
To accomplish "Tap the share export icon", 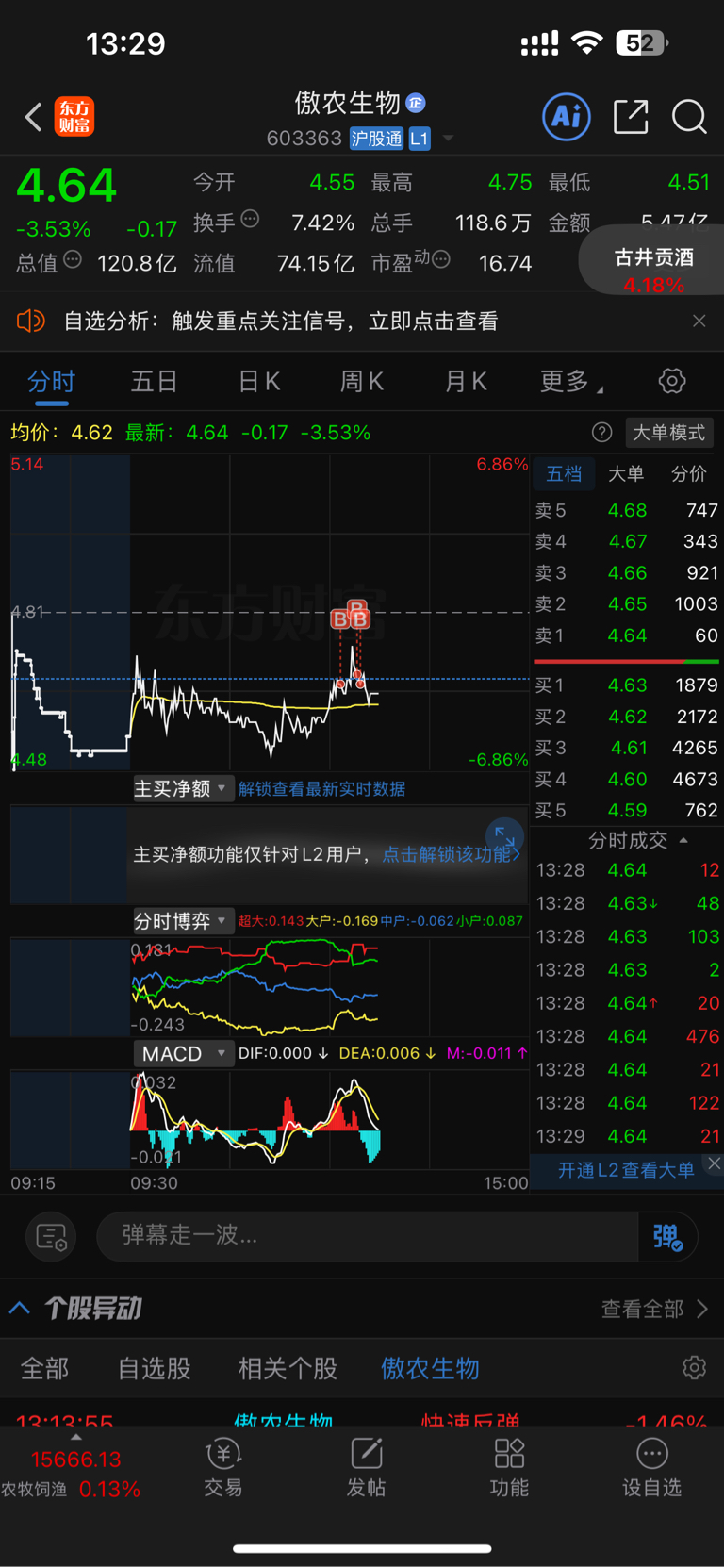I will coord(631,117).
